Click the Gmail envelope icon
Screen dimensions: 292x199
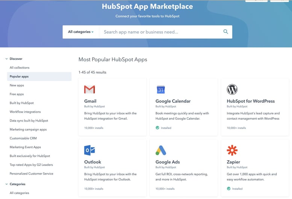coord(89,90)
